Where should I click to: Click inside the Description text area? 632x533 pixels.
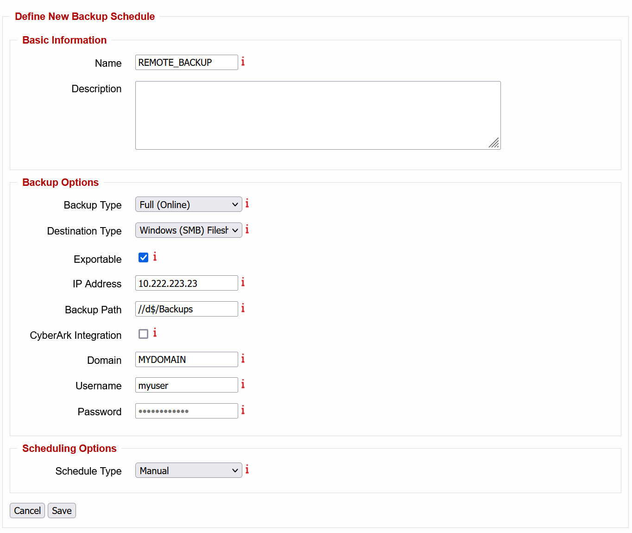(318, 115)
